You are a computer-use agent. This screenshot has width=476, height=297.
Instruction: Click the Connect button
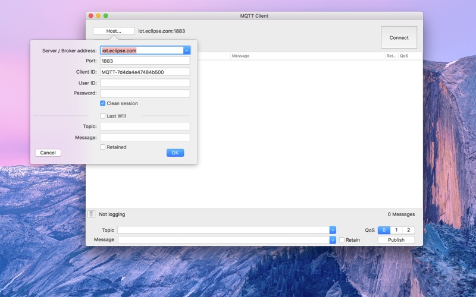[399, 37]
